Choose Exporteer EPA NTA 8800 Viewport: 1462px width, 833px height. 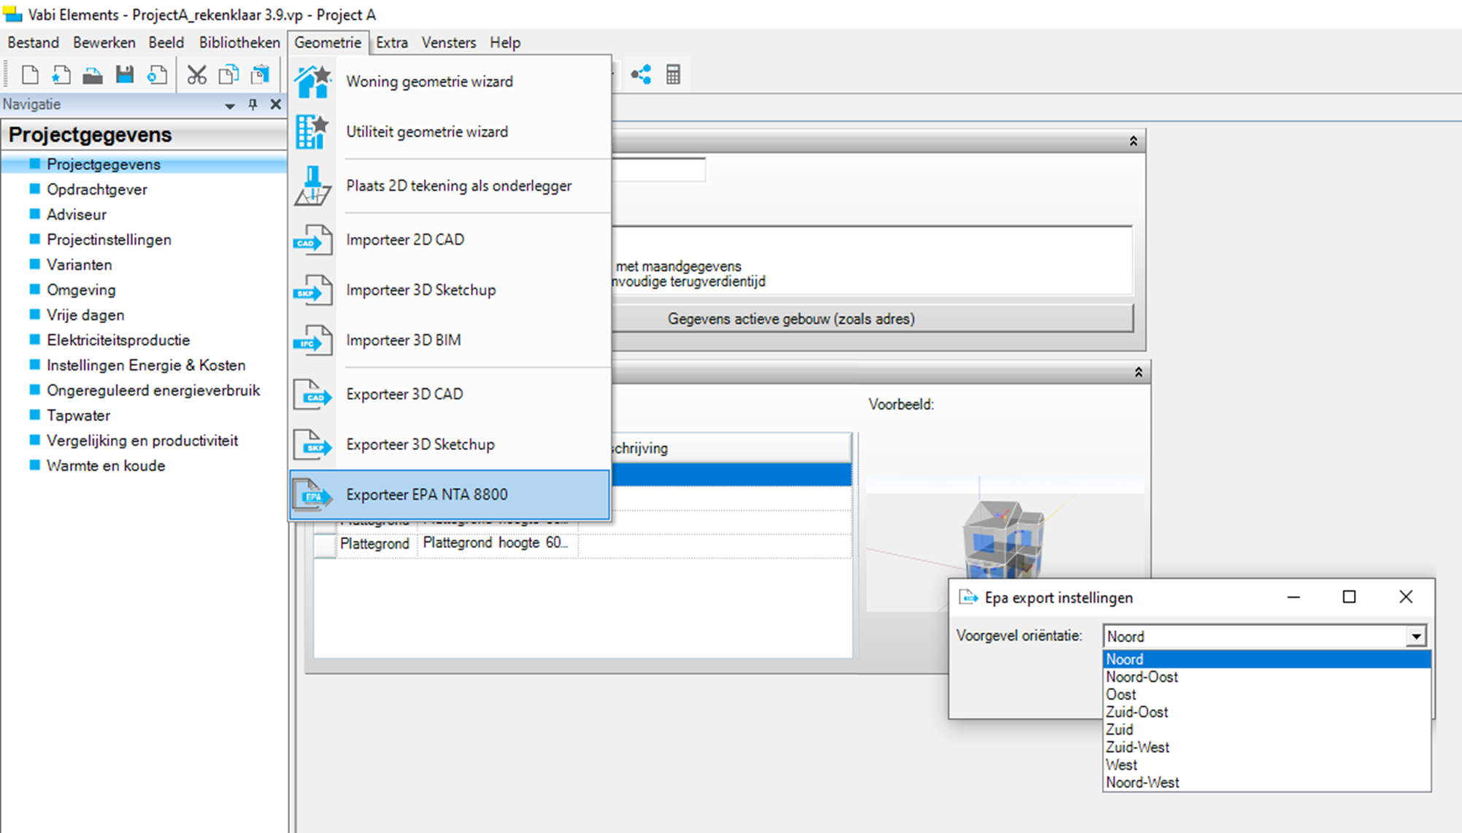coord(426,495)
